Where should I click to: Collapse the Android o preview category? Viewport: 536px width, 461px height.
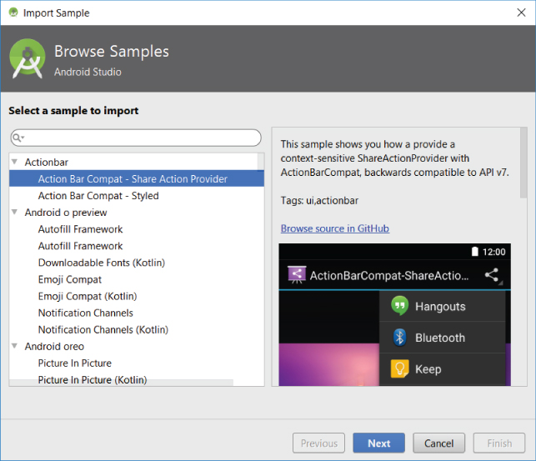pos(14,213)
